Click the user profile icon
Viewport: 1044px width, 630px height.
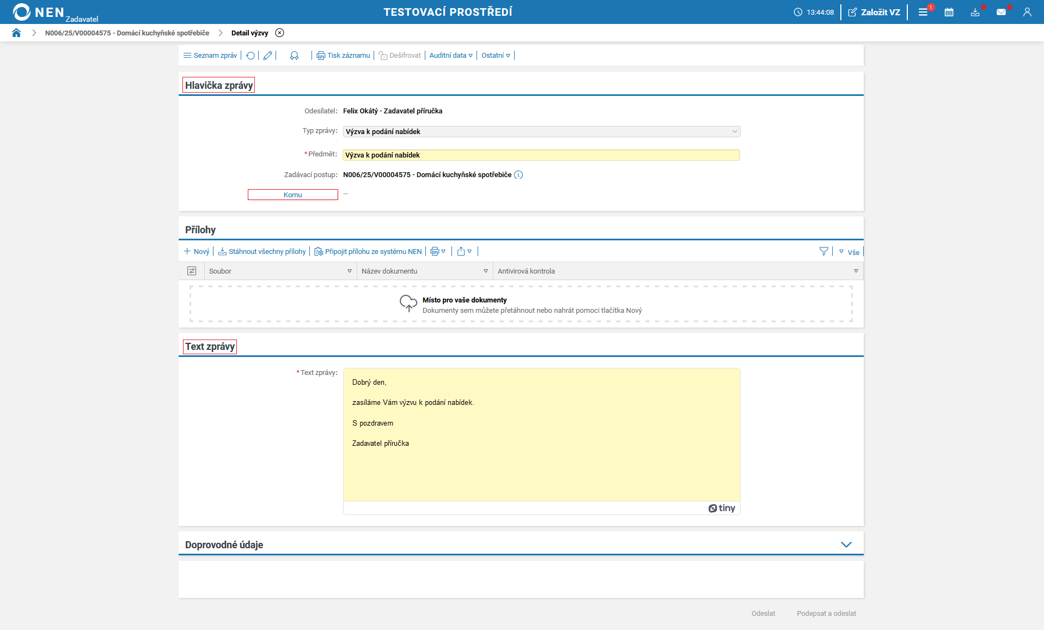(x=1027, y=12)
